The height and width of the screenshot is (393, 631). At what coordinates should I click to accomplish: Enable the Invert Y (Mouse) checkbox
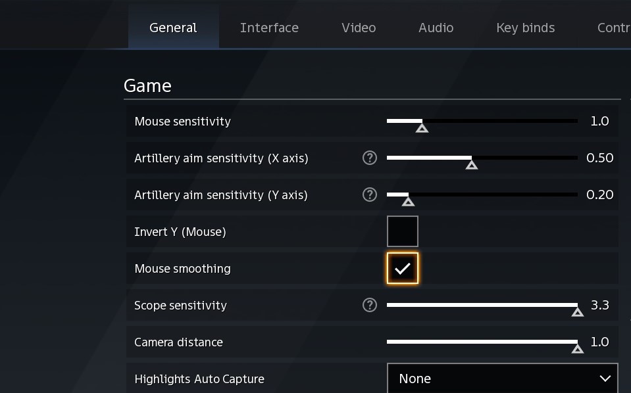pyautogui.click(x=403, y=231)
